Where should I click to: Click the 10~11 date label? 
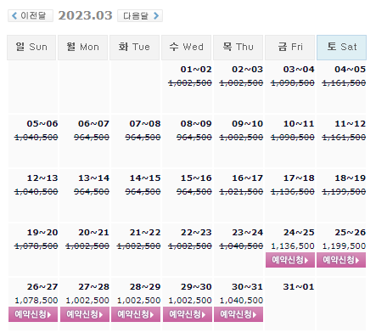click(x=299, y=124)
